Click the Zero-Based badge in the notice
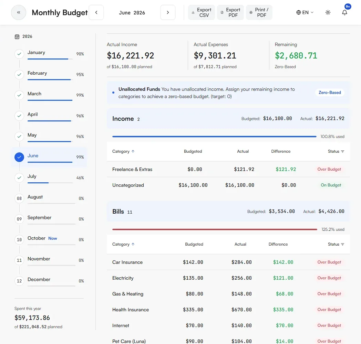The image size is (361, 344). coord(330,93)
